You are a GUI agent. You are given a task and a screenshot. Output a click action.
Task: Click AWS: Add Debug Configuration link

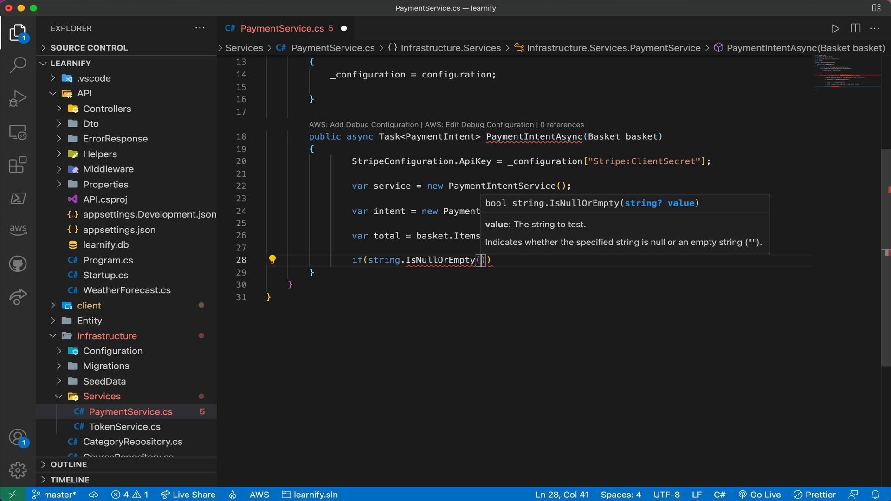click(363, 125)
